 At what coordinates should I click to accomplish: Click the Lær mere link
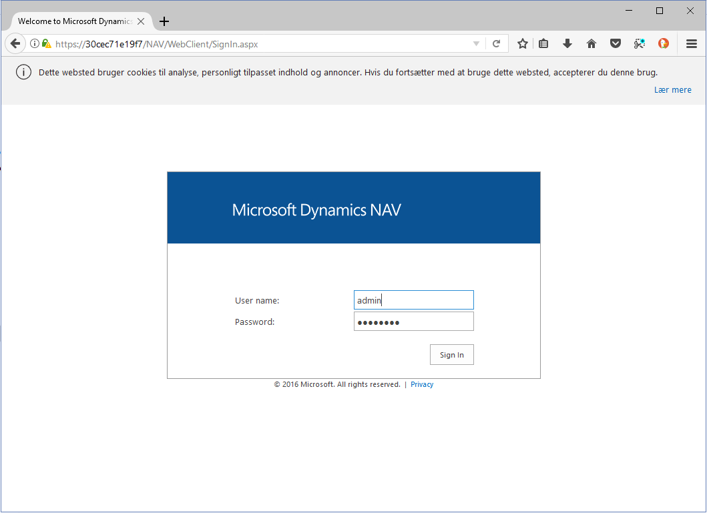click(672, 90)
